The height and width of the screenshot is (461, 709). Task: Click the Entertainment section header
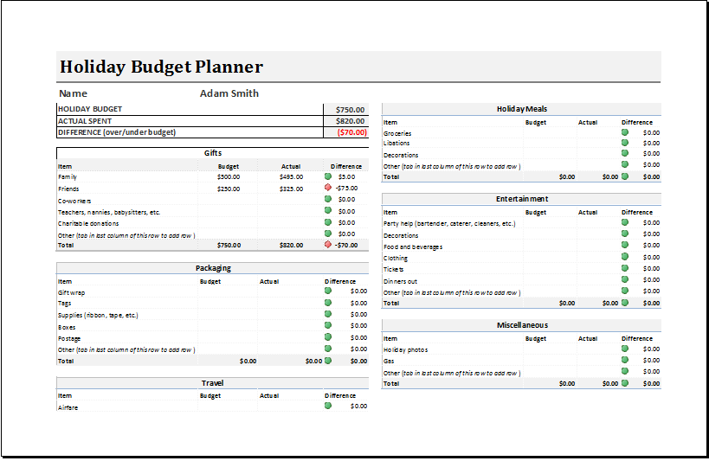pyautogui.click(x=521, y=199)
